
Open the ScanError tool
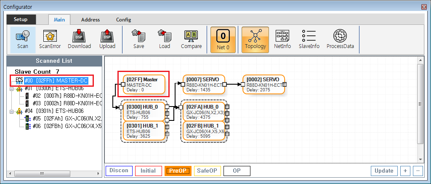[50, 39]
